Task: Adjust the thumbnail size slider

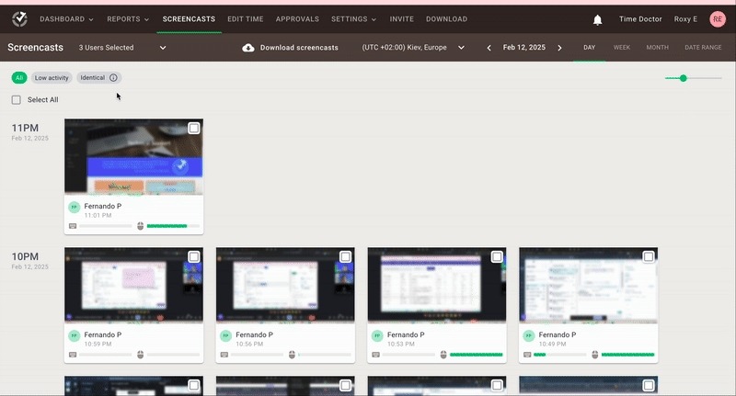Action: coord(684,78)
